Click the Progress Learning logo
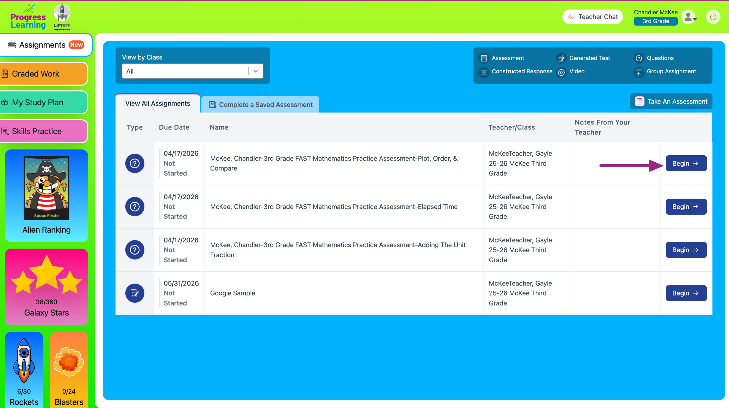This screenshot has height=408, width=729. [x=28, y=18]
